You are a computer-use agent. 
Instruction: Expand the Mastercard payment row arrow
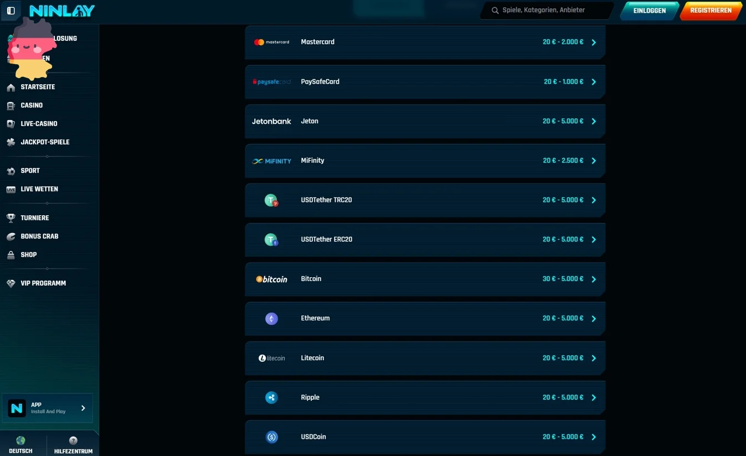[594, 43]
